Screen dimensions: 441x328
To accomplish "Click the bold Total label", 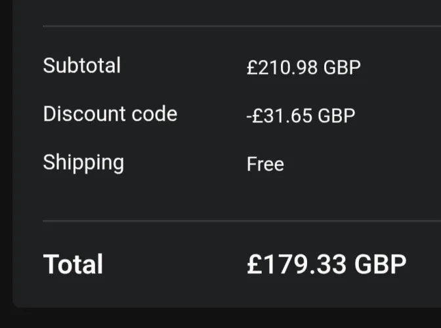I will [73, 264].
